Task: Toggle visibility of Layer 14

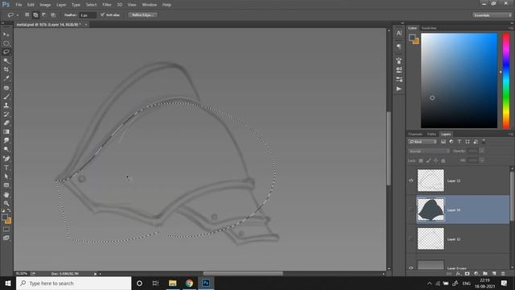Action: coord(411,209)
